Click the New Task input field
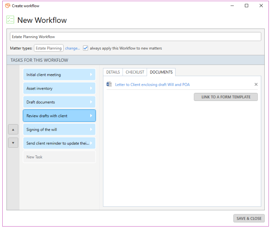This screenshot has height=230, width=270. [x=59, y=157]
